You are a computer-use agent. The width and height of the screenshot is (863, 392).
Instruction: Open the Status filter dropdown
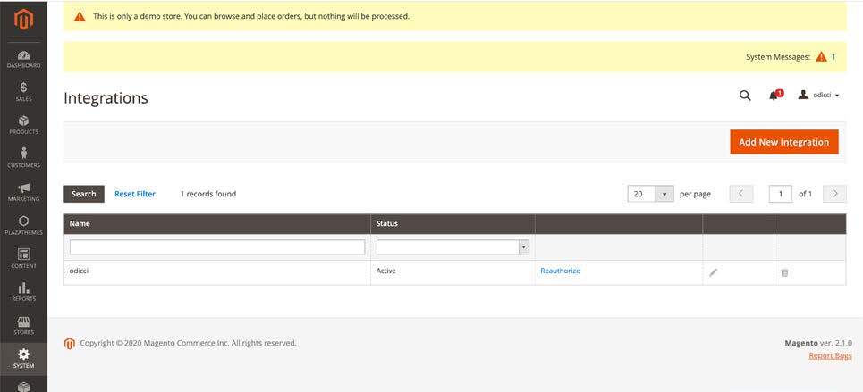coord(453,247)
